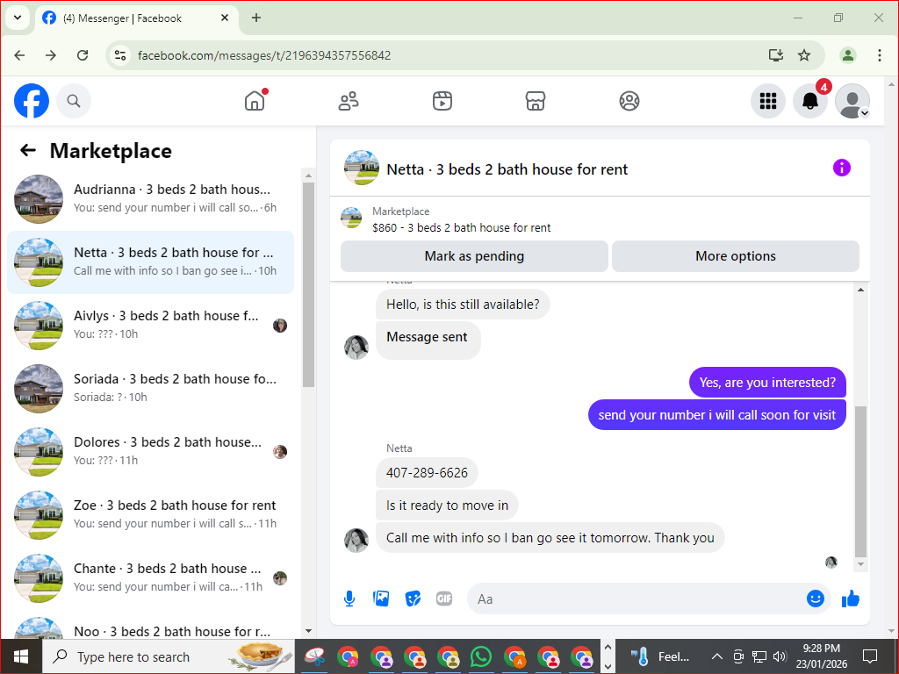
Task: Open the Groups icon in top navigation
Action: [x=629, y=101]
